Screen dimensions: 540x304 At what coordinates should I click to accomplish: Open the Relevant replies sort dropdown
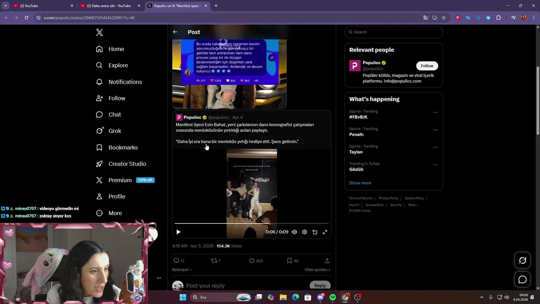pos(182,270)
